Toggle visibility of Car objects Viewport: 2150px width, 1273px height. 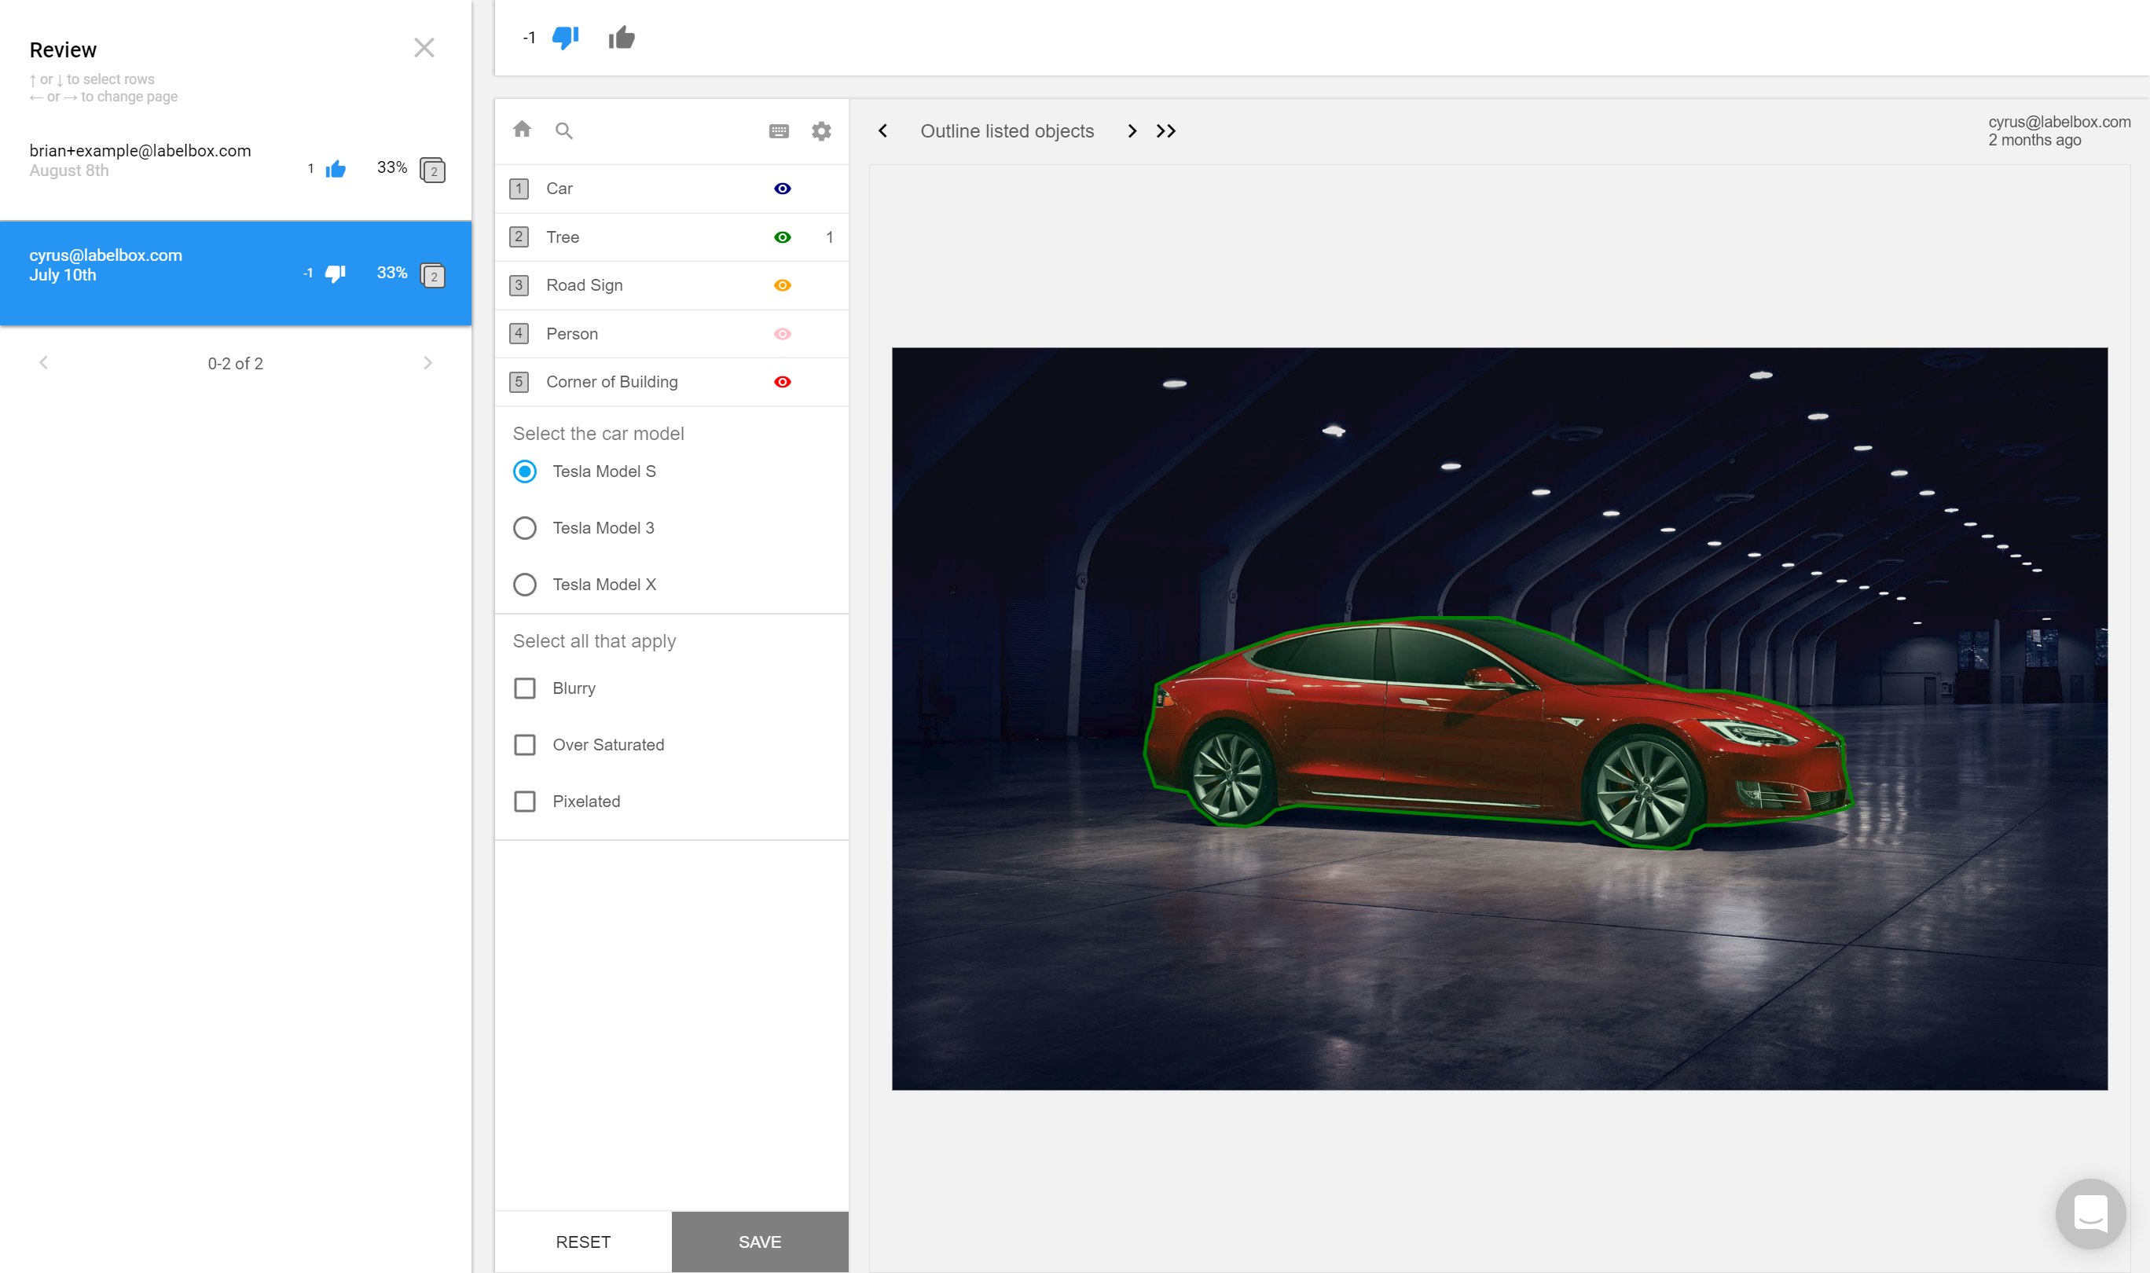coord(782,189)
